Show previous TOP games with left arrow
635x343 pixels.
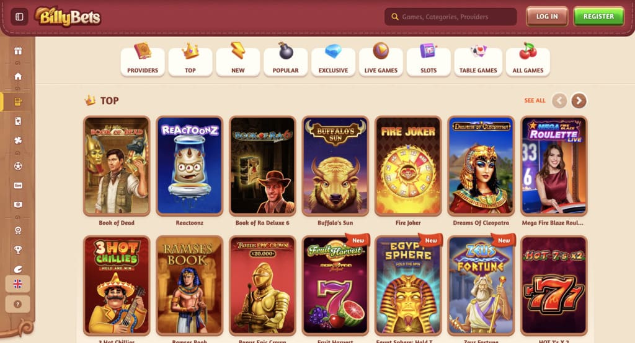(560, 101)
